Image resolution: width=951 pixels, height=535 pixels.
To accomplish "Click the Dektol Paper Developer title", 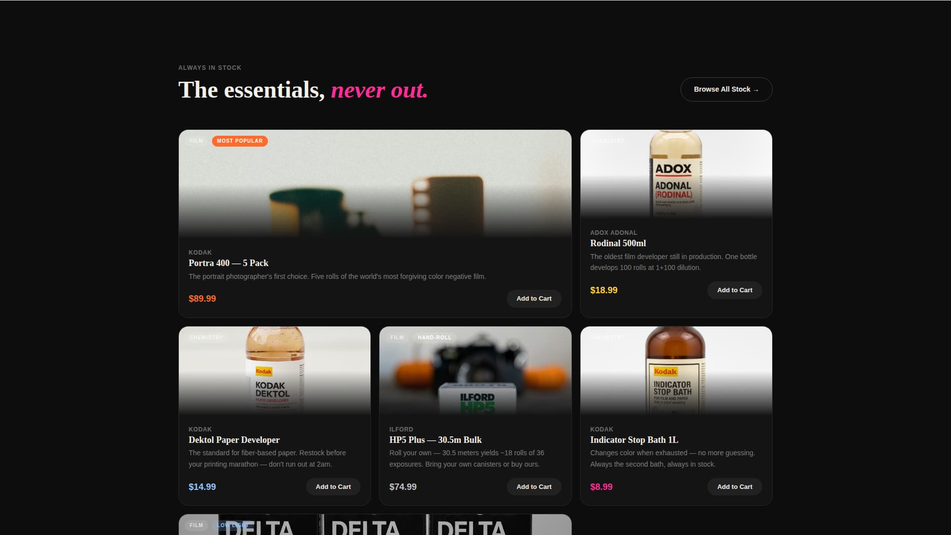I will click(234, 440).
